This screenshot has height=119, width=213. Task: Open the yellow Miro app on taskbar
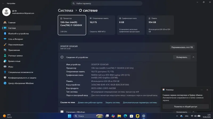[138, 116]
